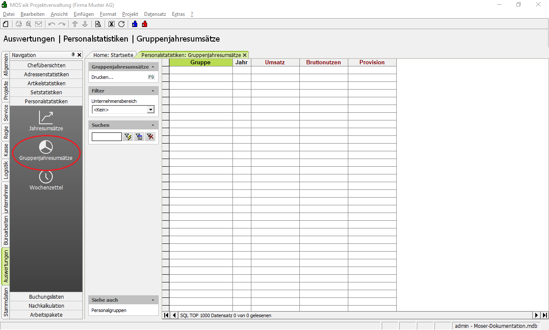Apply quick filter with lightning funnel icon
This screenshot has height=330, width=549.
tap(128, 137)
